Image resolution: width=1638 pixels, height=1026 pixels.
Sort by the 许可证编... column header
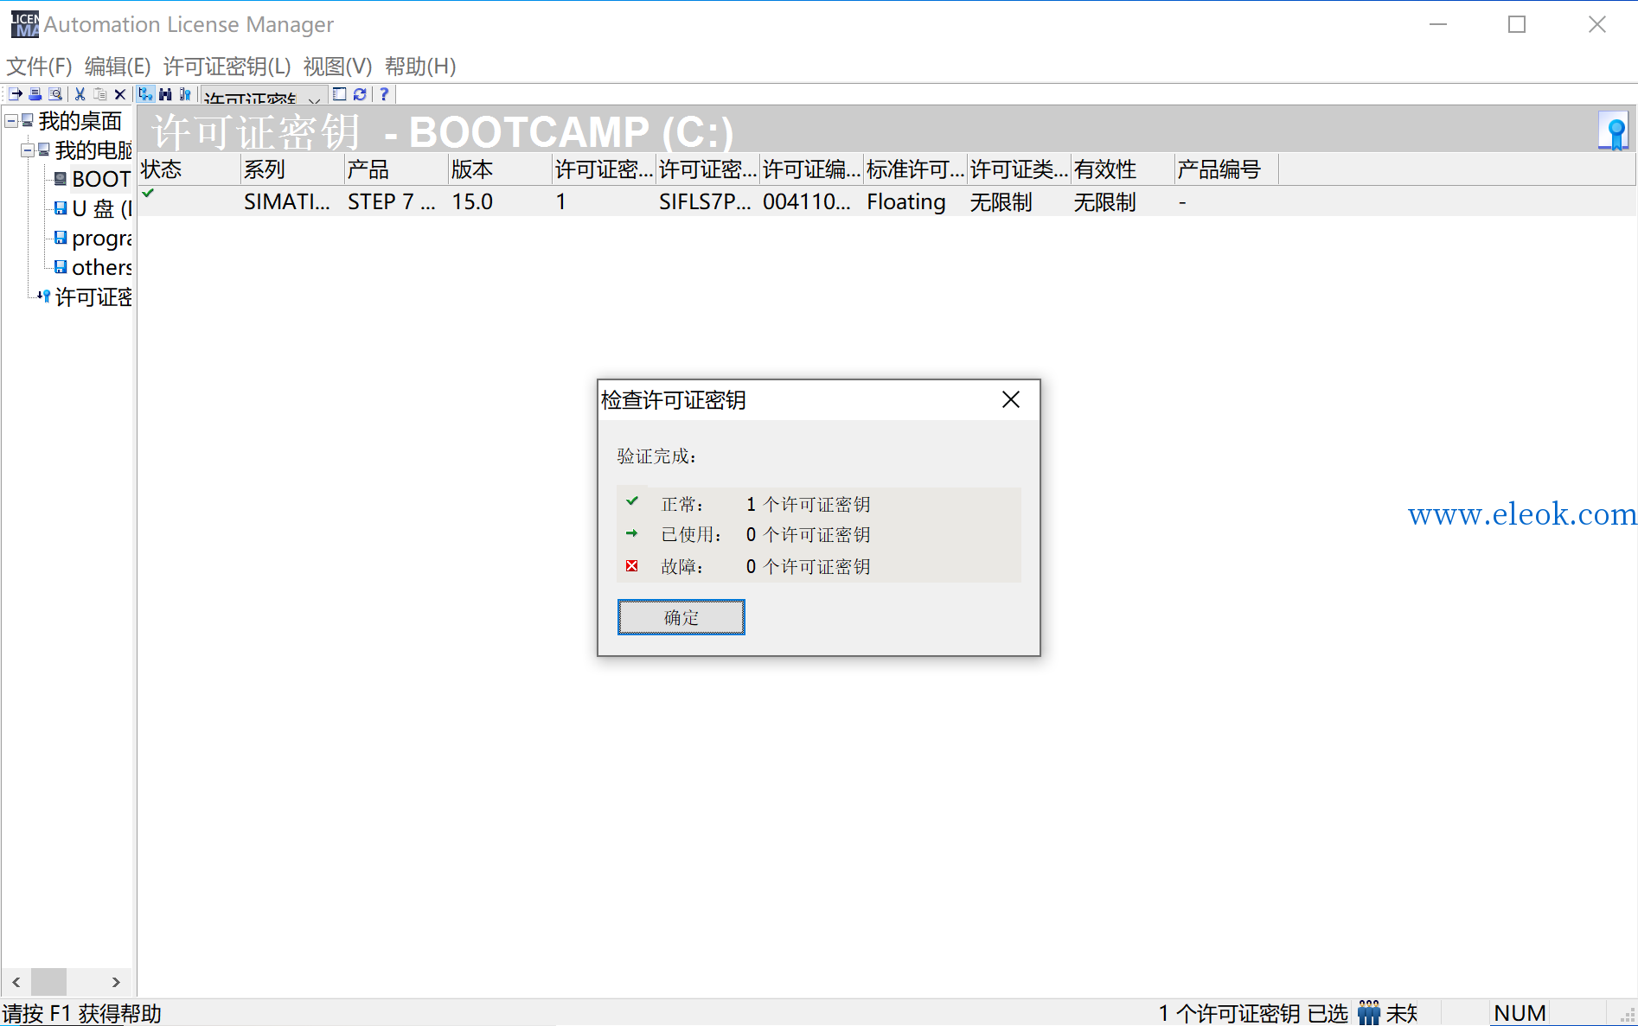811,169
